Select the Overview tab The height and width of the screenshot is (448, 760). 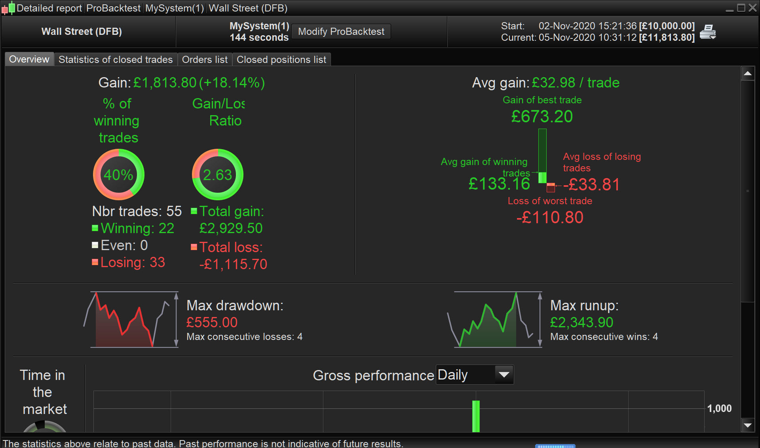click(29, 59)
